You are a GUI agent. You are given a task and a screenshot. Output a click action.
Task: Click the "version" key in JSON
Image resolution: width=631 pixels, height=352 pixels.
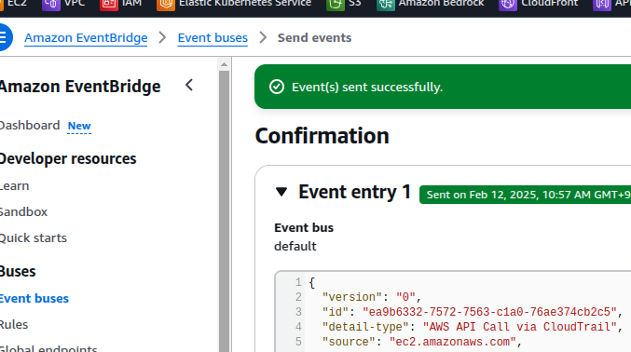[351, 297]
